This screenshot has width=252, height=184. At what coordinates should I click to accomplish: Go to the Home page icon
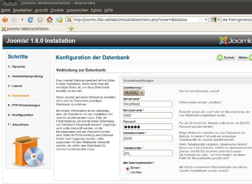click(x=50, y=20)
